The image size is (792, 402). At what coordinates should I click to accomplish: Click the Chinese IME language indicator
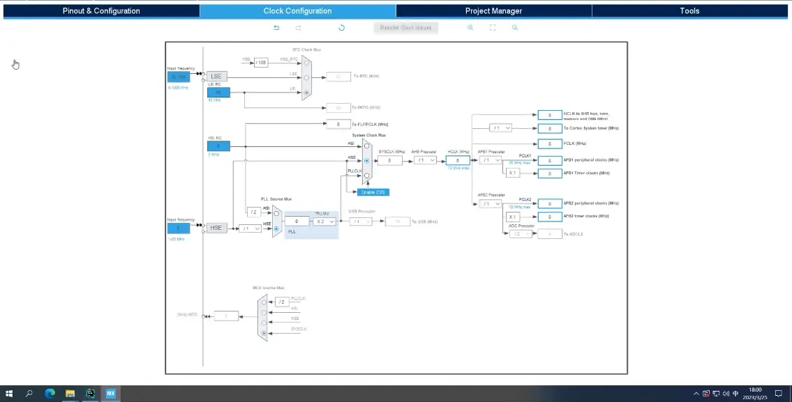tap(735, 394)
